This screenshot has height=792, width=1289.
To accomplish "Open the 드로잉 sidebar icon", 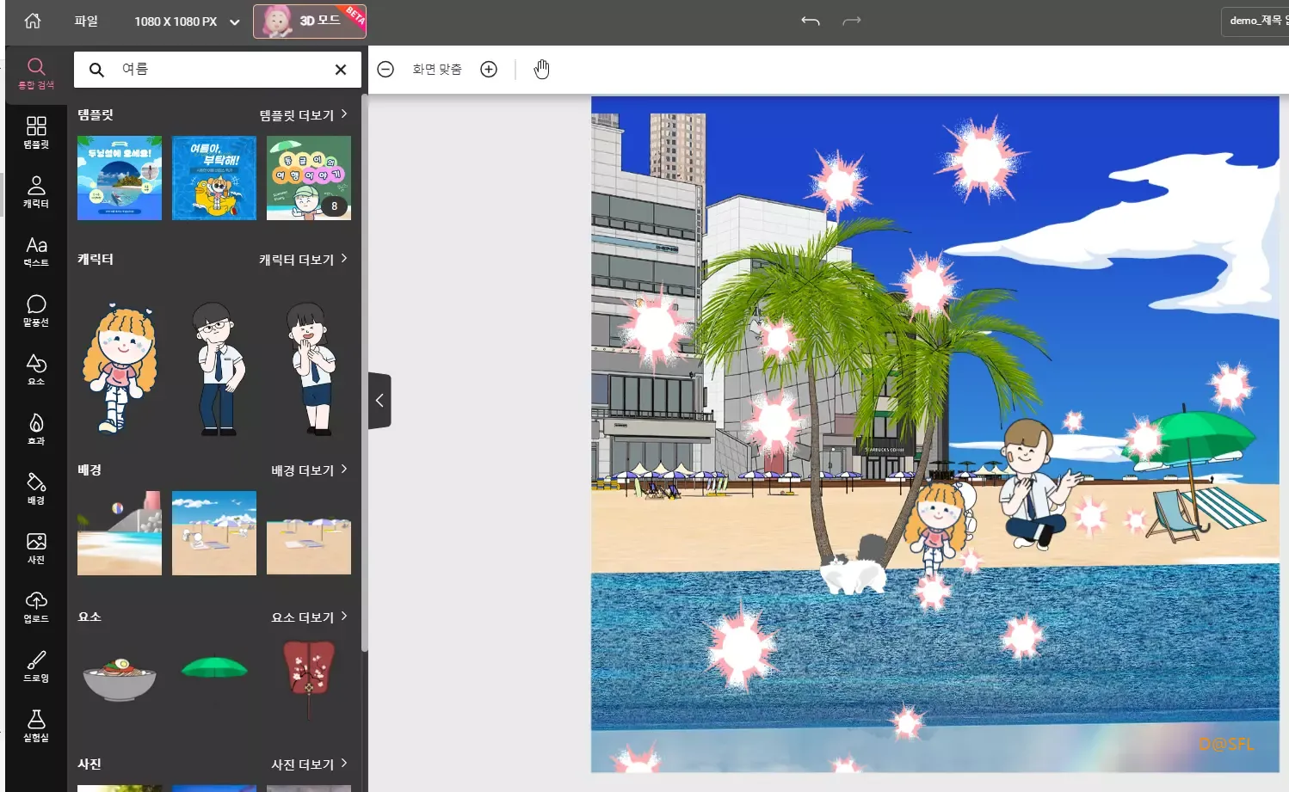I will pyautogui.click(x=36, y=666).
